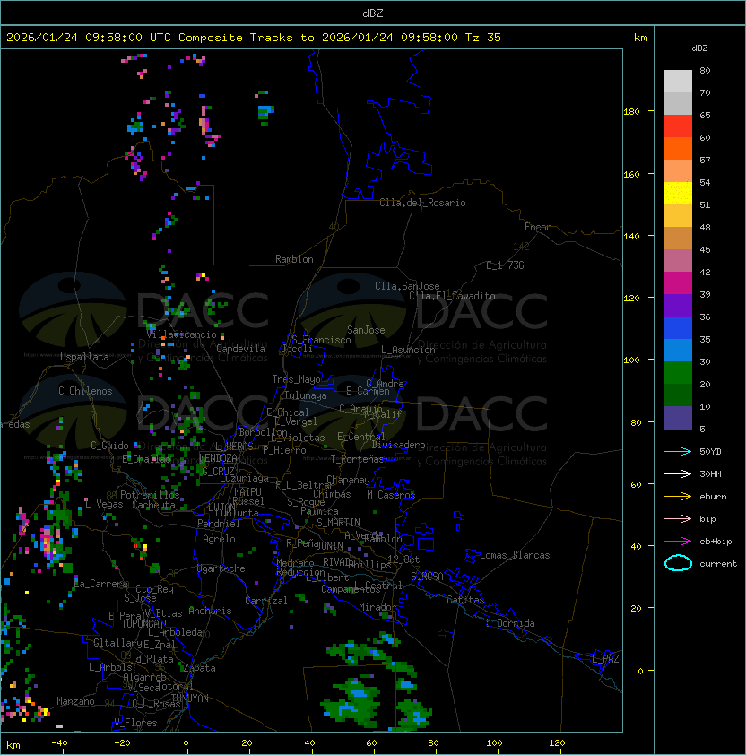Select the slate purple swatch above 5
The height and width of the screenshot is (755, 746).
coord(678,418)
